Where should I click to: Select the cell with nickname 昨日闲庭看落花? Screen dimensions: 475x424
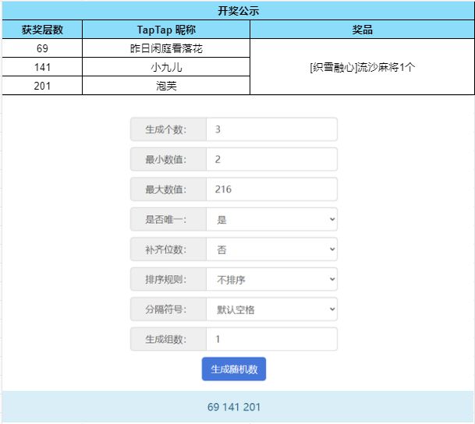(166, 48)
